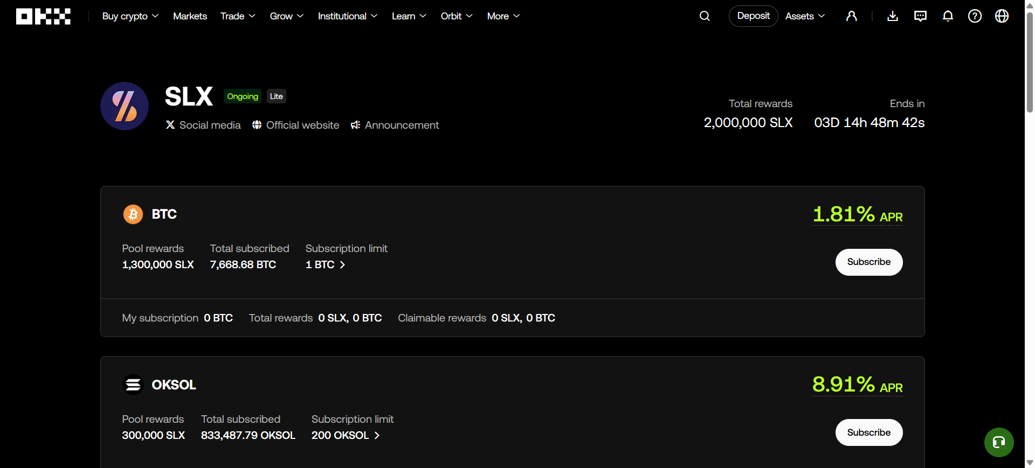Click the 1.81% APR value
1035x468 pixels.
(x=858, y=214)
